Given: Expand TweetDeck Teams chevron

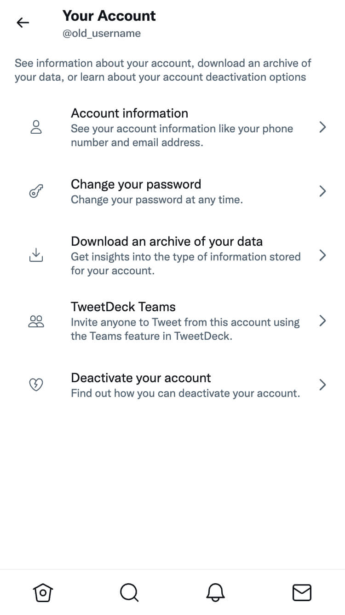Looking at the screenshot, I should pos(322,321).
